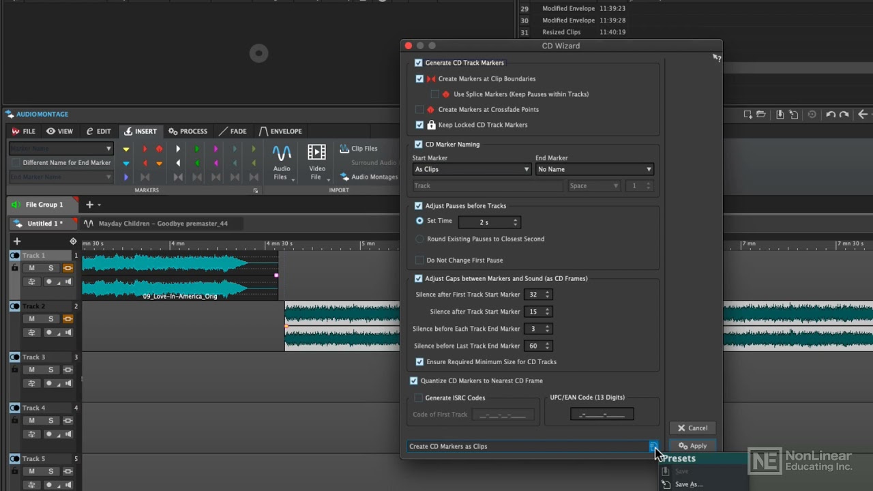Expand add file group dropdown arrow
873x491 pixels.
pyautogui.click(x=99, y=205)
